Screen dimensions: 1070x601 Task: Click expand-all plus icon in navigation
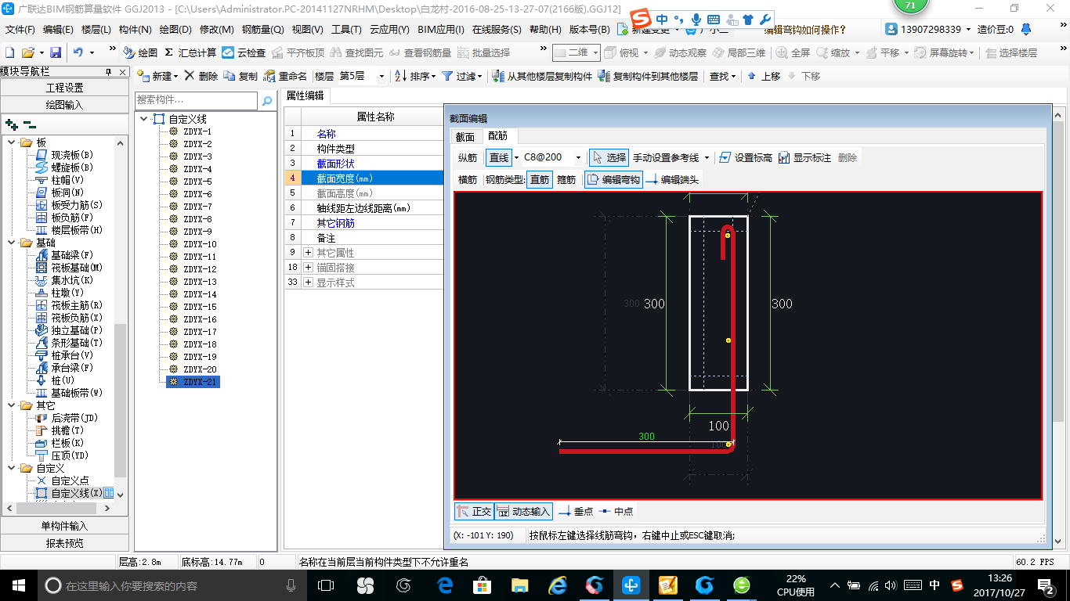tap(11, 124)
